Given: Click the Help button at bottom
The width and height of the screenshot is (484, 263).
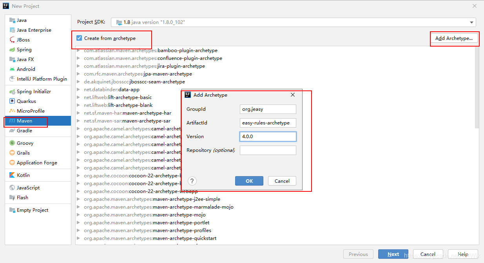Looking at the screenshot, I should [x=463, y=254].
